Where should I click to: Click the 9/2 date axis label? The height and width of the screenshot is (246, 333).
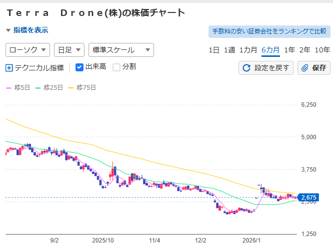tap(54, 241)
